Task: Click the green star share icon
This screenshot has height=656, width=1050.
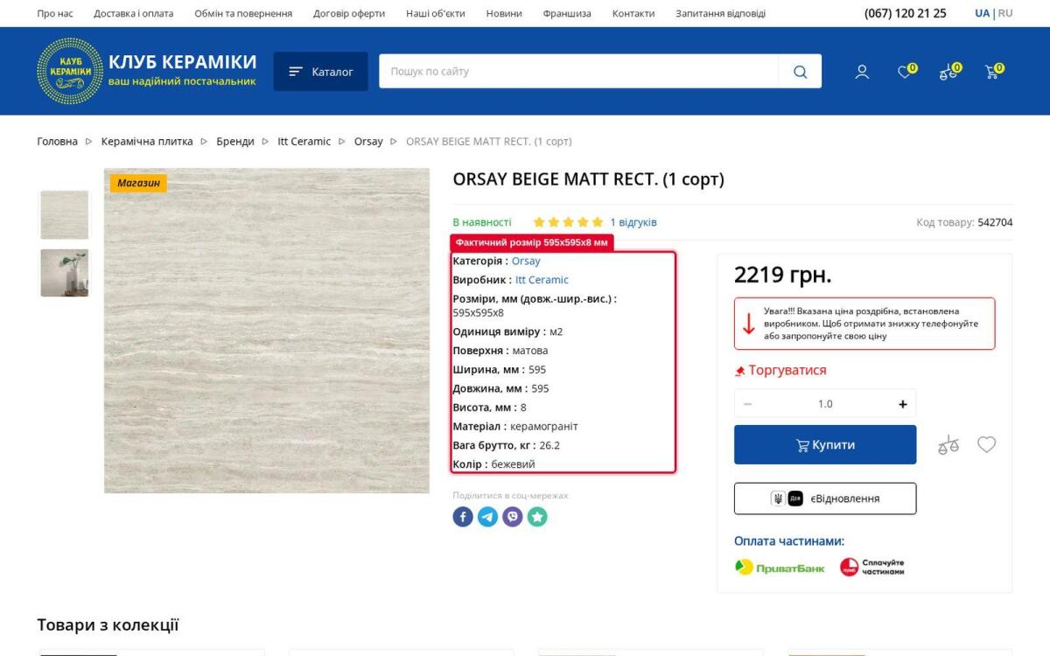Action: 537,517
